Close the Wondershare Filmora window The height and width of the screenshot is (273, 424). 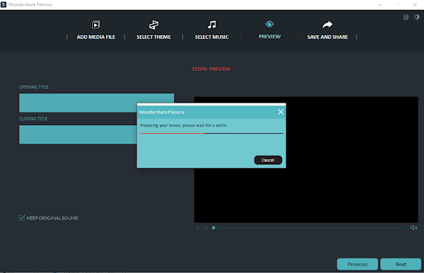(415, 5)
